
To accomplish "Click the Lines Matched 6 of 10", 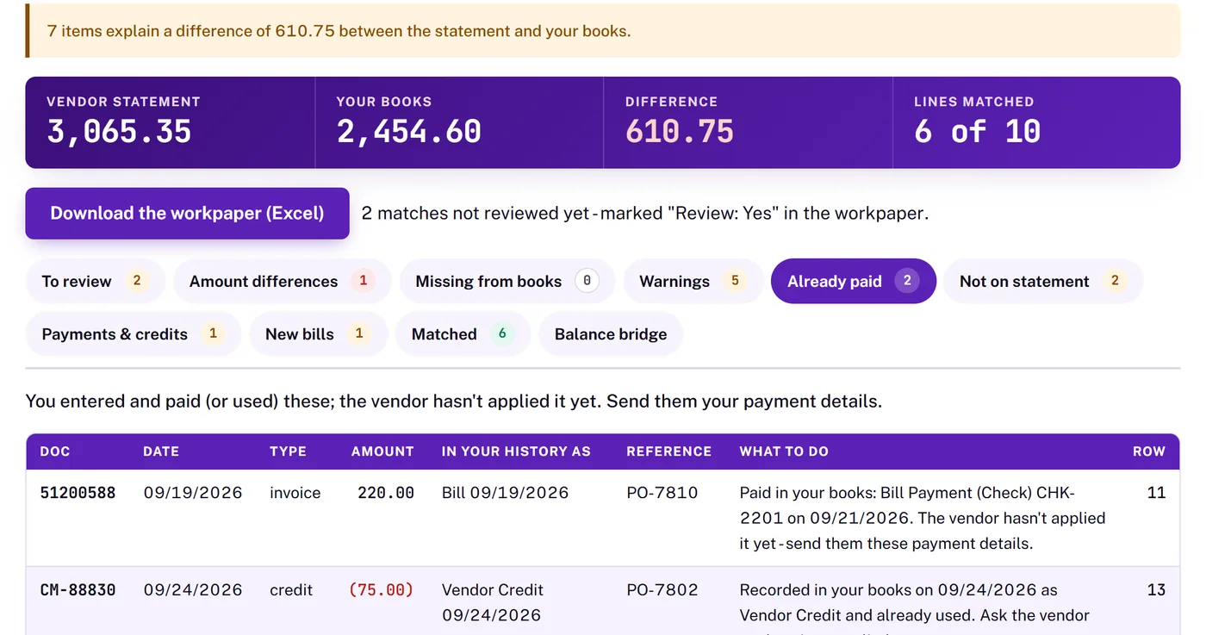I will tap(978, 132).
